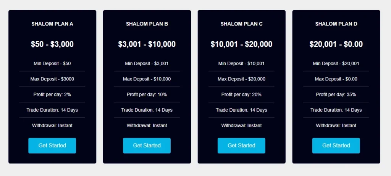This screenshot has width=391, height=176.
Task: Click the SHALOM PLAN B title
Action: pos(147,24)
